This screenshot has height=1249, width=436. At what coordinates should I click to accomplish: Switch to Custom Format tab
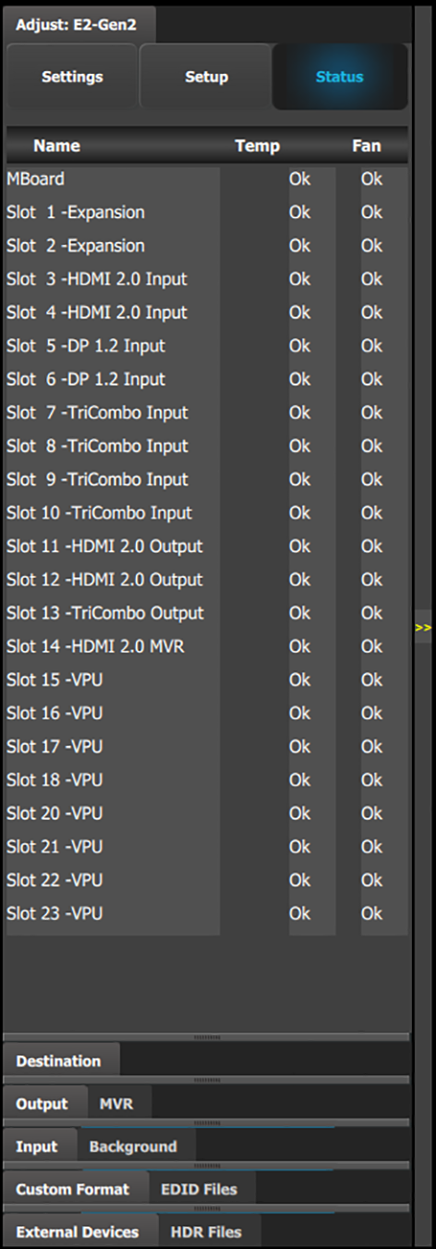(x=72, y=1189)
